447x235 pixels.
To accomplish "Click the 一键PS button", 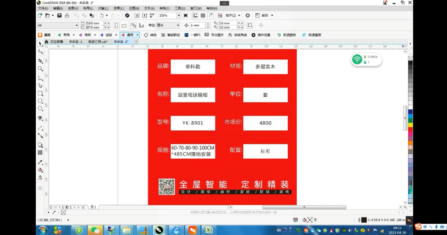I will coord(193,35).
